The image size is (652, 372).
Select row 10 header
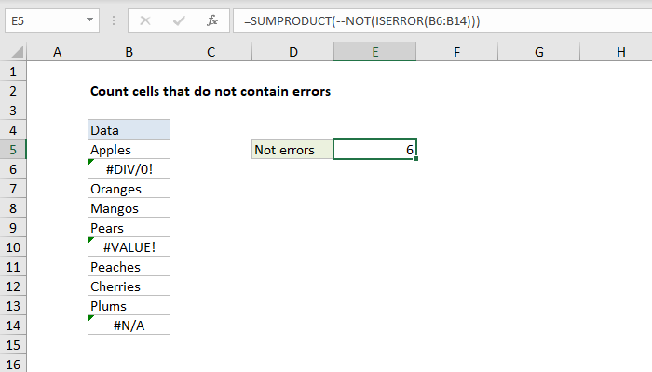click(13, 247)
